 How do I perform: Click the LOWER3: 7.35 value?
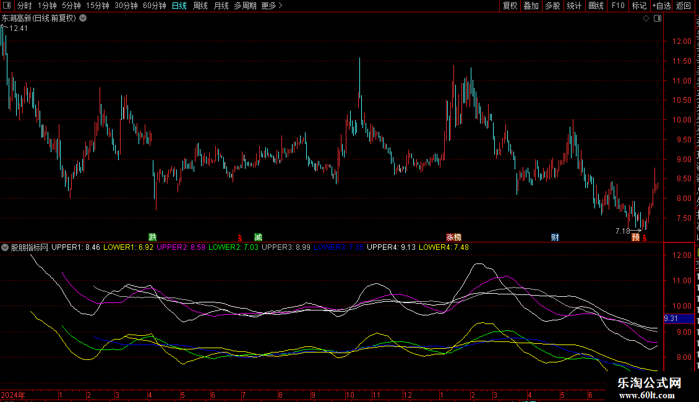(x=339, y=247)
